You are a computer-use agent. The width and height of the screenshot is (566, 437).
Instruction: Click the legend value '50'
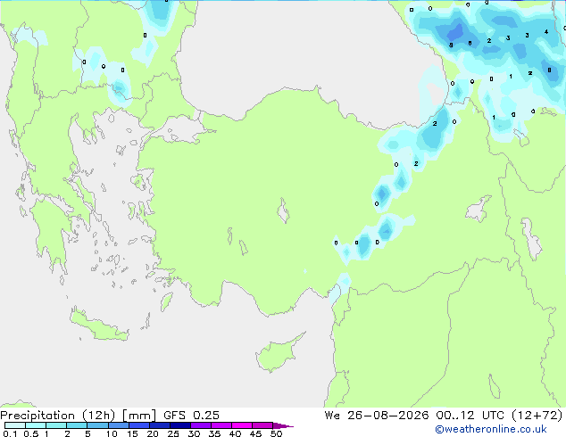(x=277, y=433)
